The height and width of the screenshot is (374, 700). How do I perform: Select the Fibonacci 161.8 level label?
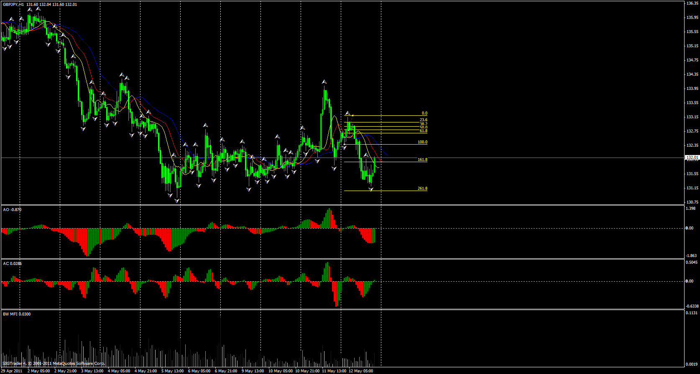coord(422,160)
